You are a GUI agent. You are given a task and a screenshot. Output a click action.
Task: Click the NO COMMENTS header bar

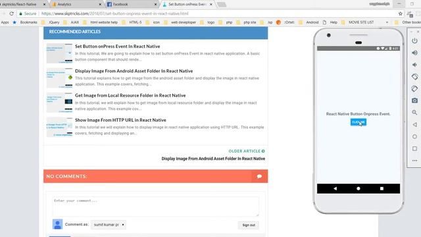click(x=155, y=176)
